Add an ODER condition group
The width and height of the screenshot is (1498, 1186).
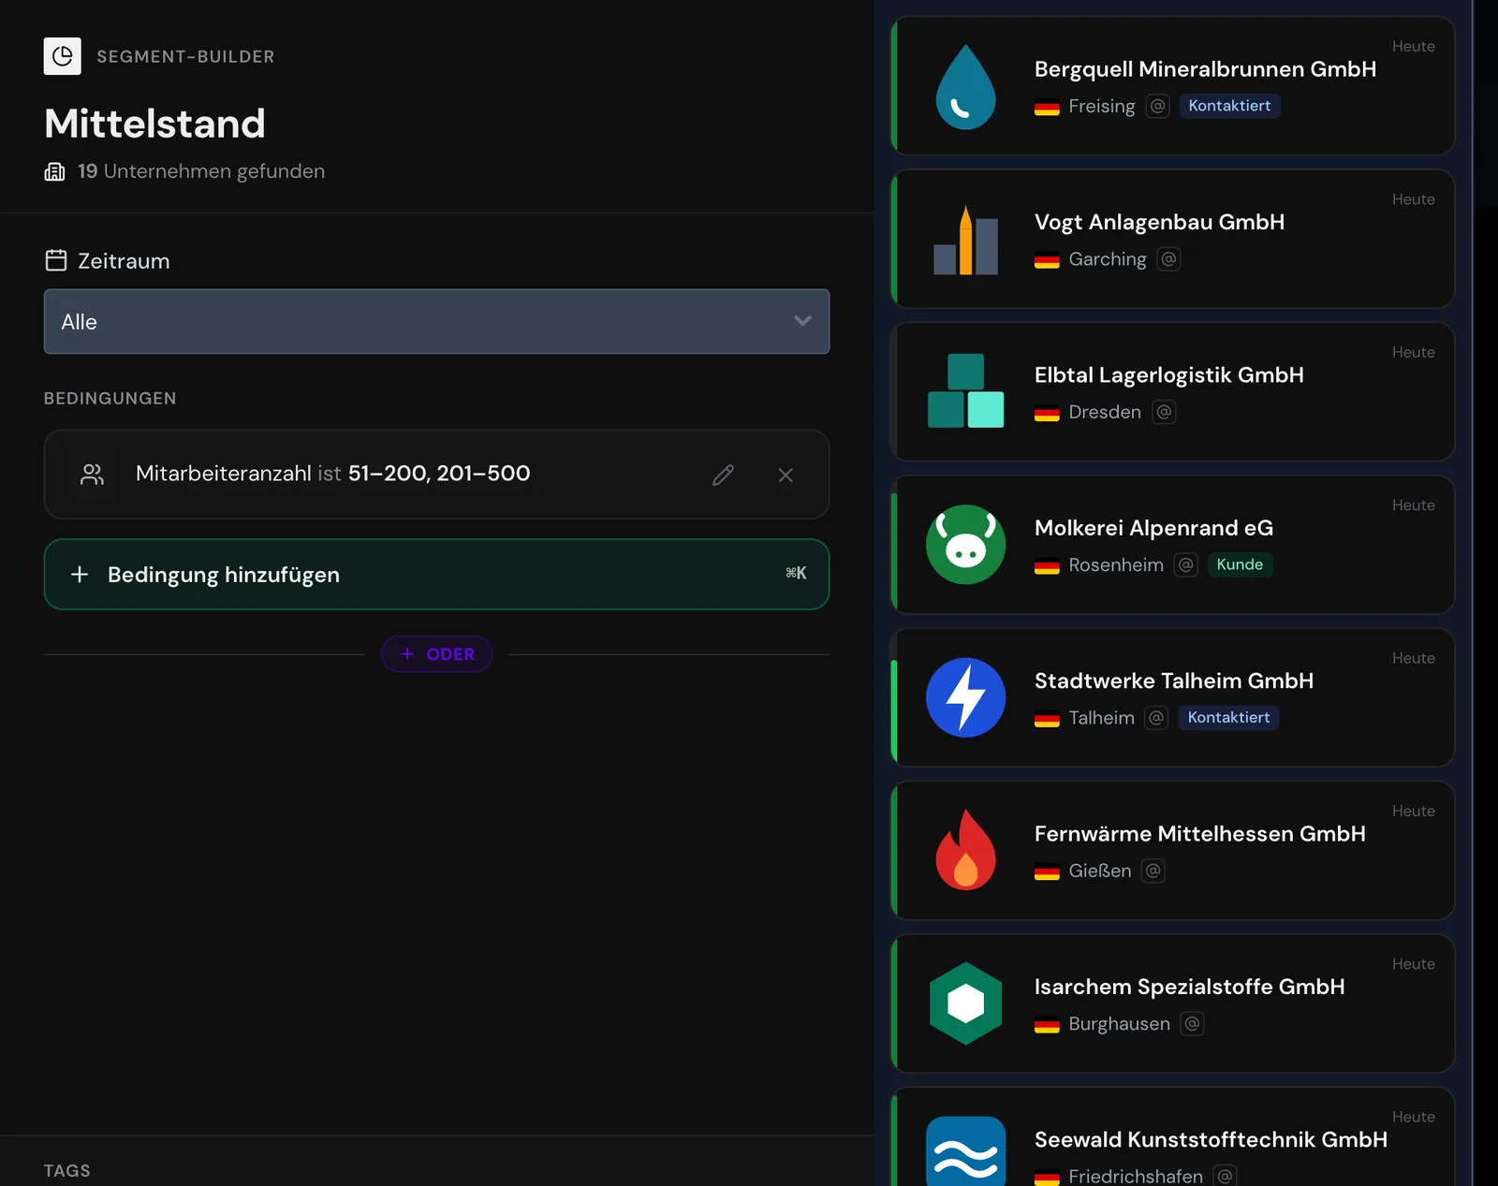[436, 654]
